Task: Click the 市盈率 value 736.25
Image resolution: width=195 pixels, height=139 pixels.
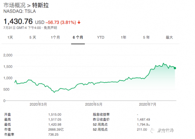Action: click(53, 134)
